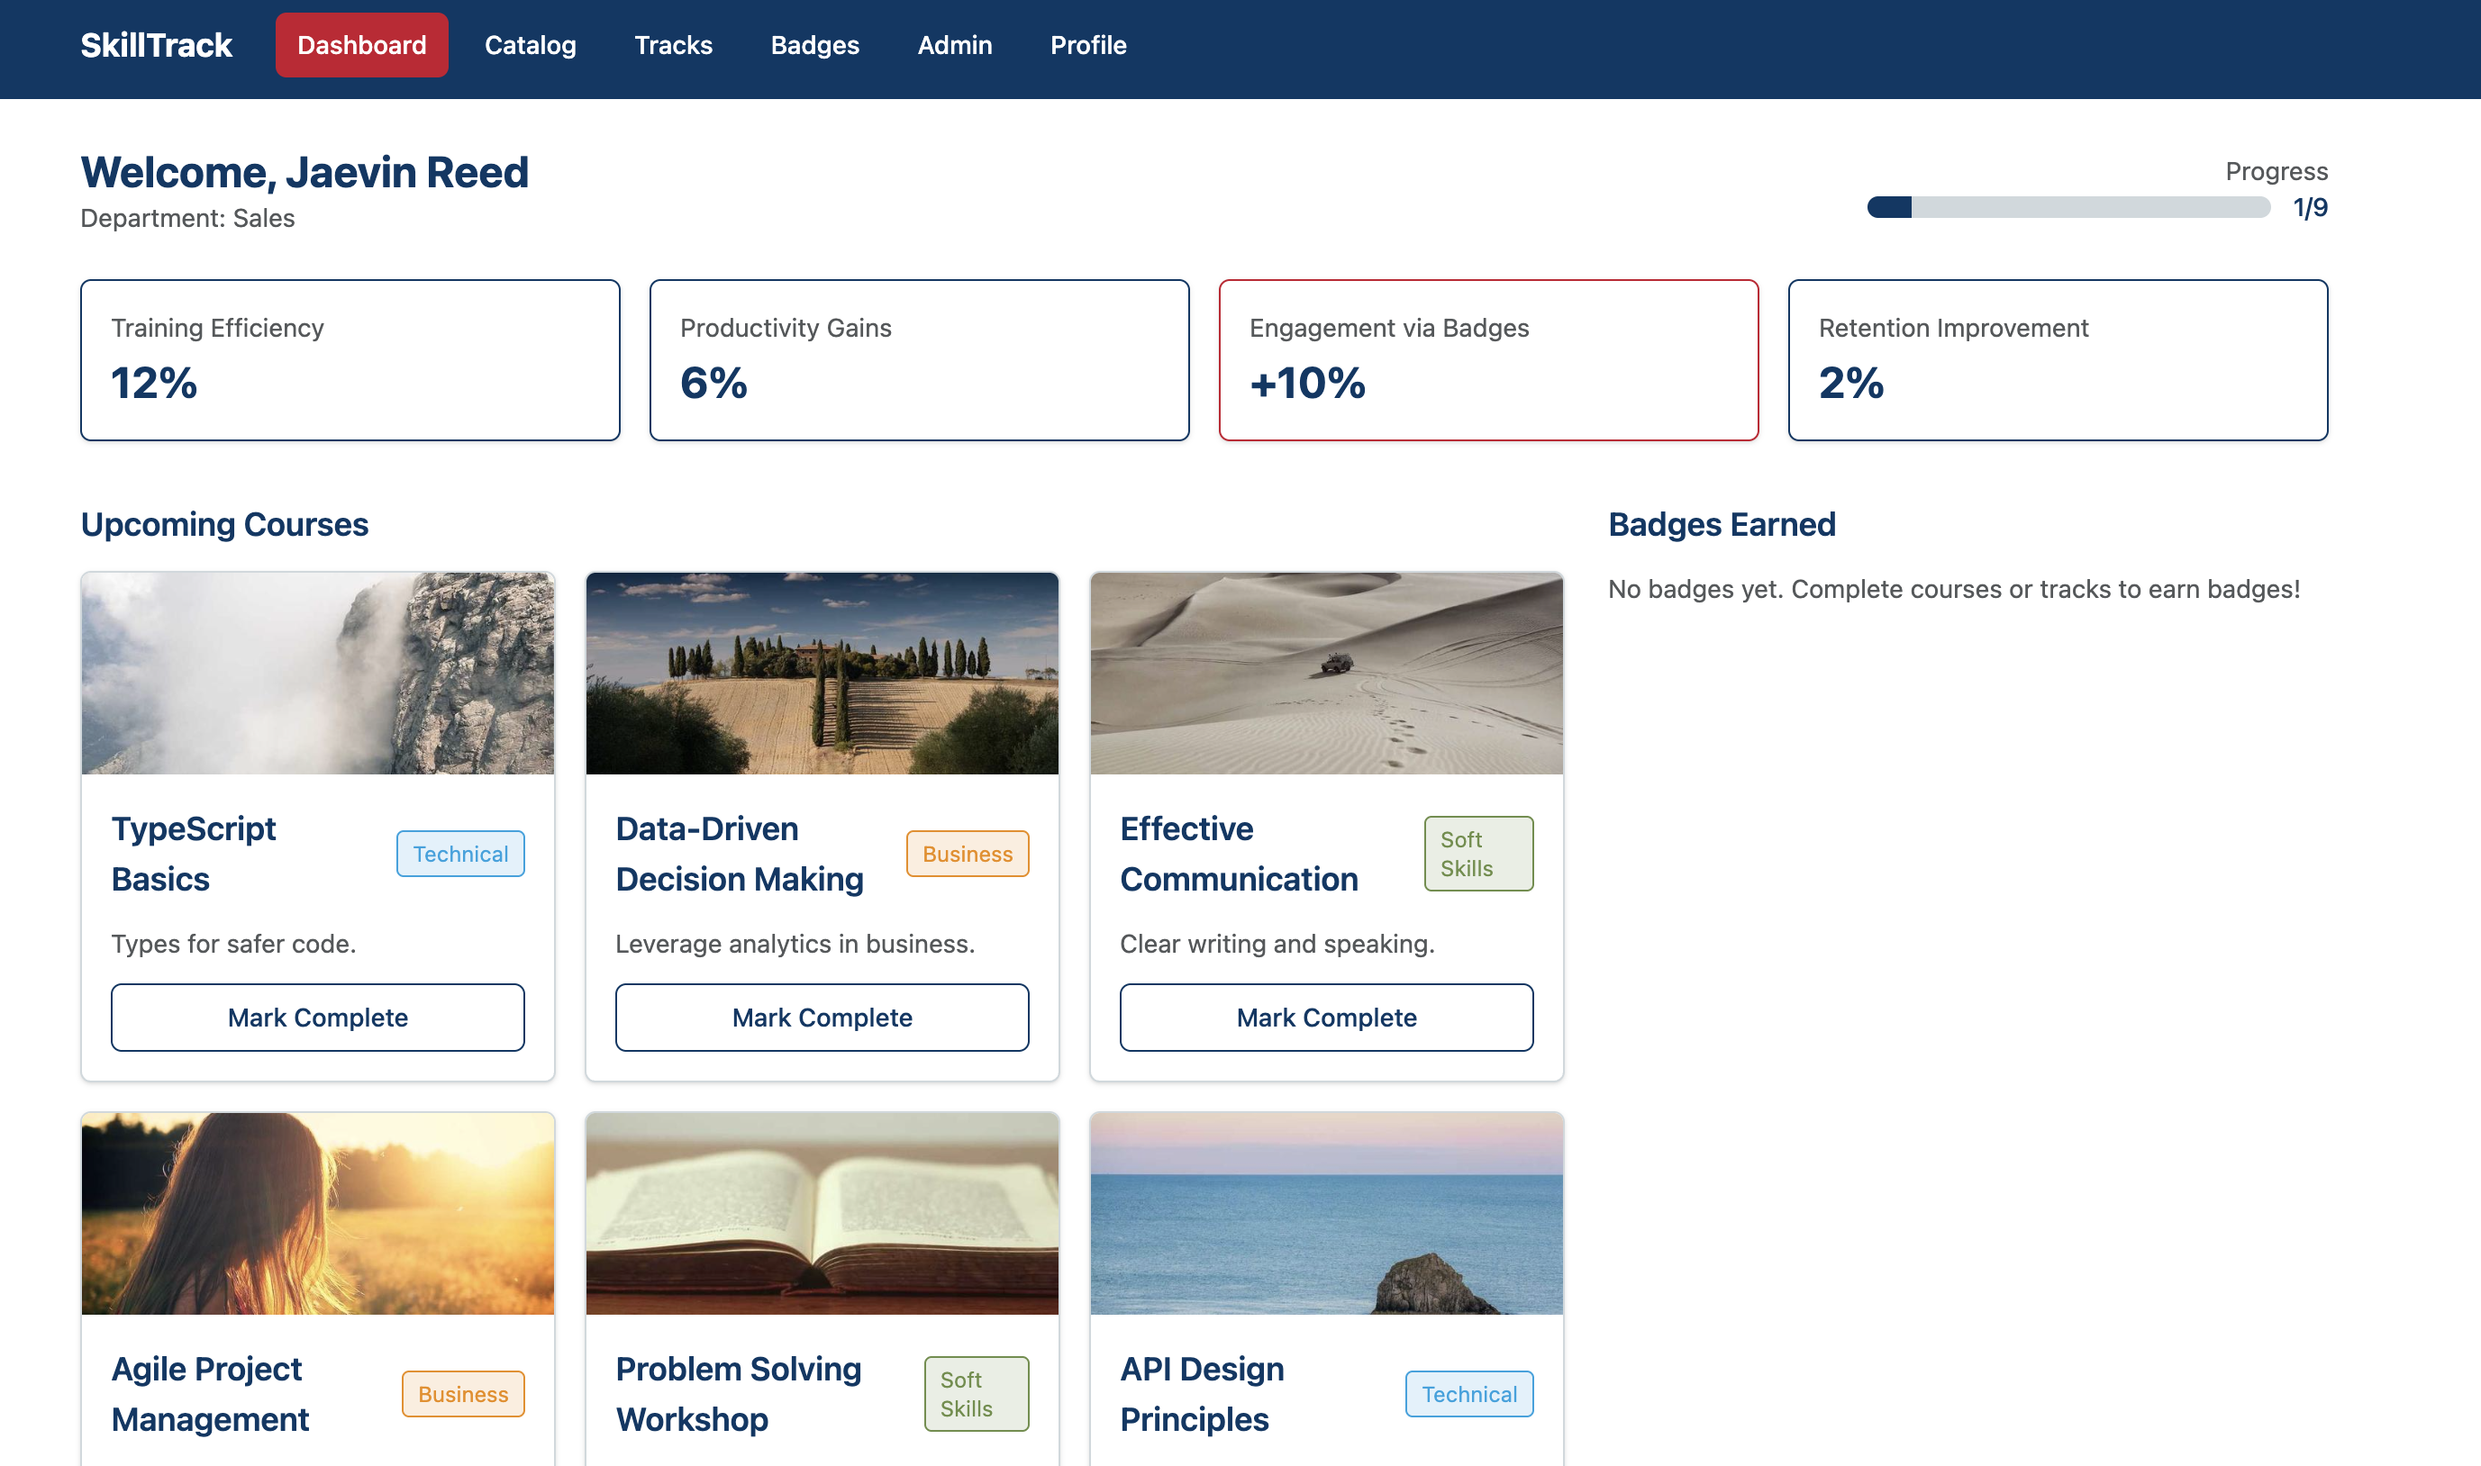The width and height of the screenshot is (2481, 1466).
Task: Mark Data-Driven Decision Making complete
Action: [821, 1018]
